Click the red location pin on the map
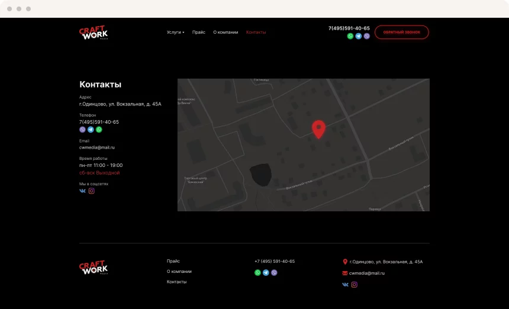Screen dimensions: 509x309 click(319, 129)
